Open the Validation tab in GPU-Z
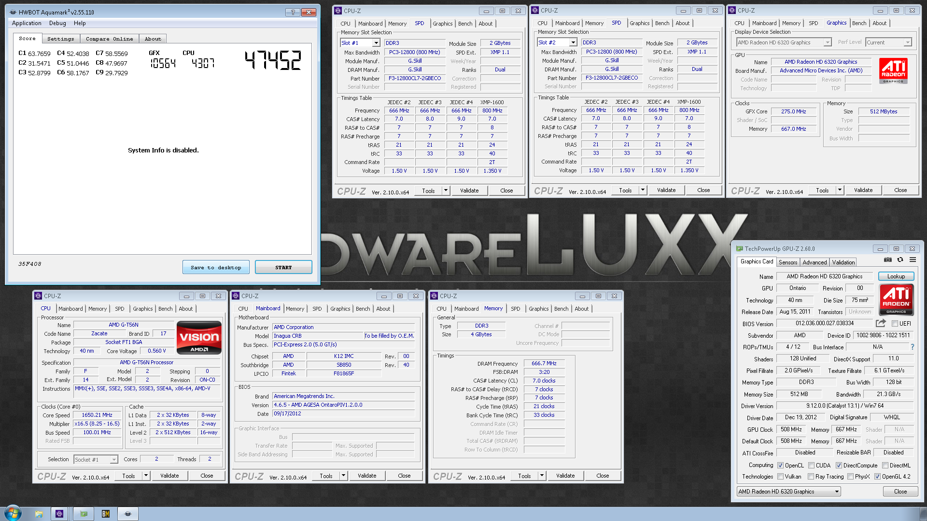The height and width of the screenshot is (521, 927). [843, 262]
